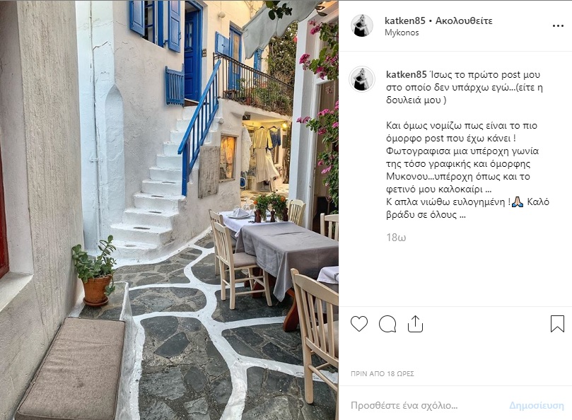The height and width of the screenshot is (420, 572).
Task: Open comments via the speech bubble icon
Action: coord(387,324)
